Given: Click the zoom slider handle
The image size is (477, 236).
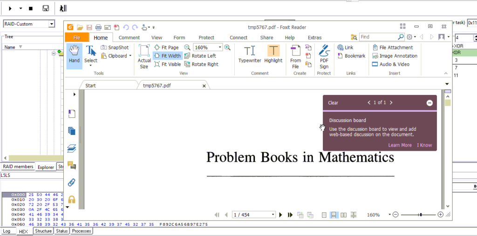Looking at the screenshot, I should [x=421, y=215].
